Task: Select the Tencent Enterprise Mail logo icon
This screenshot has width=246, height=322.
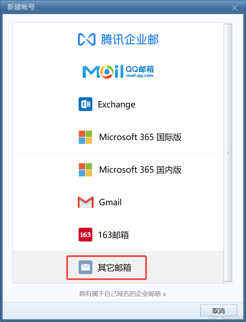Action: click(87, 39)
